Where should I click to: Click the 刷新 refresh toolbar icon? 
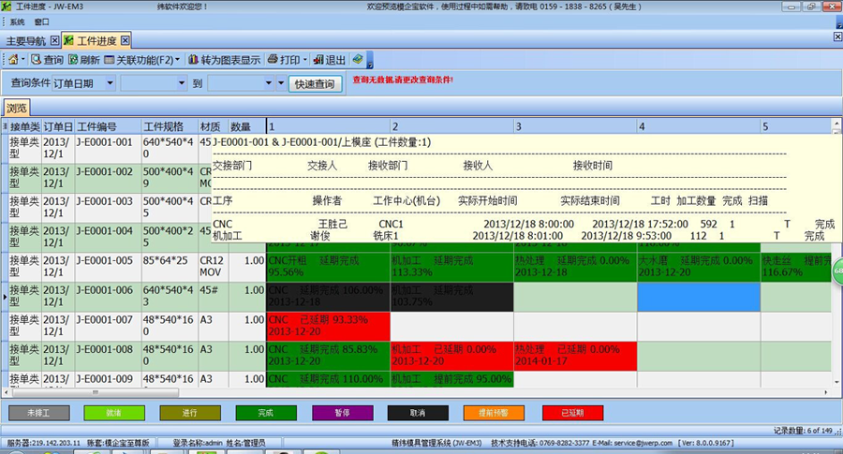pyautogui.click(x=73, y=60)
